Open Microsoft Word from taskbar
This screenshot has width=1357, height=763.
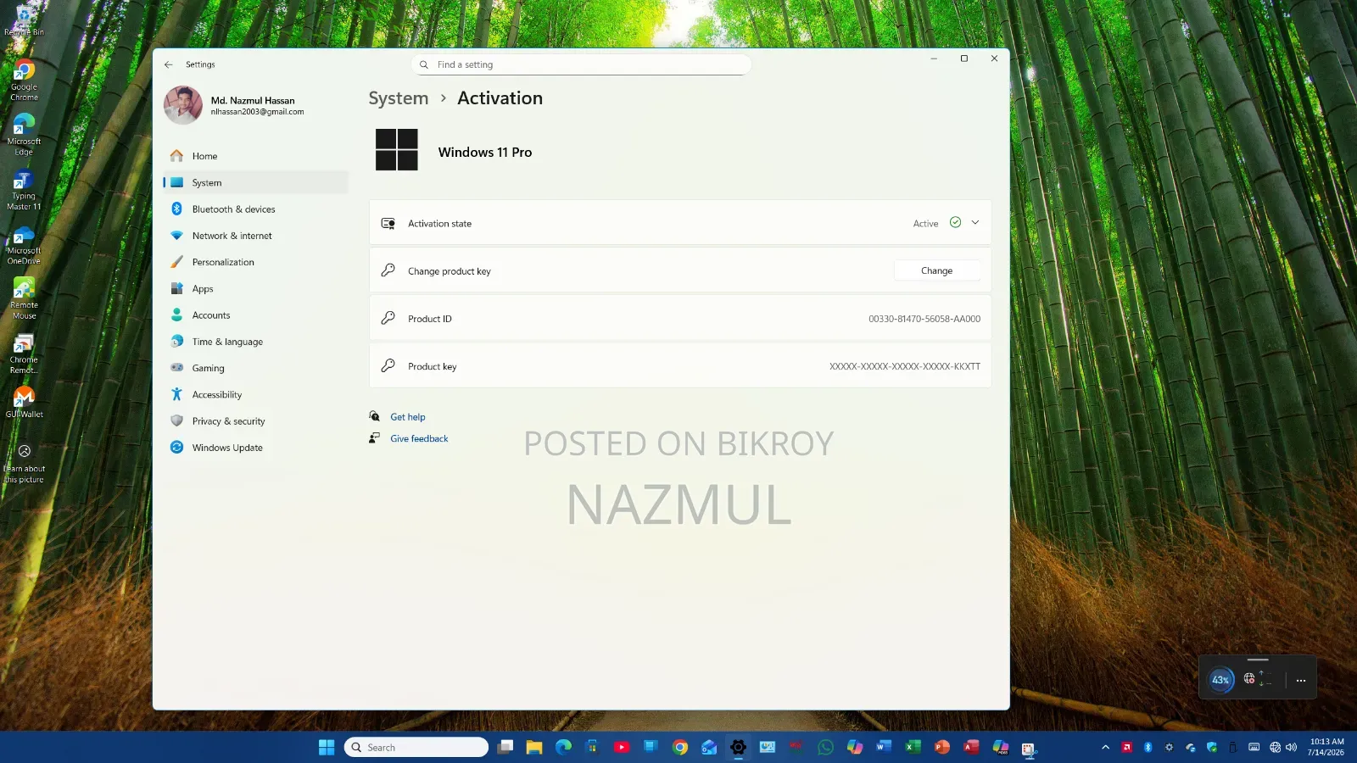coord(884,747)
